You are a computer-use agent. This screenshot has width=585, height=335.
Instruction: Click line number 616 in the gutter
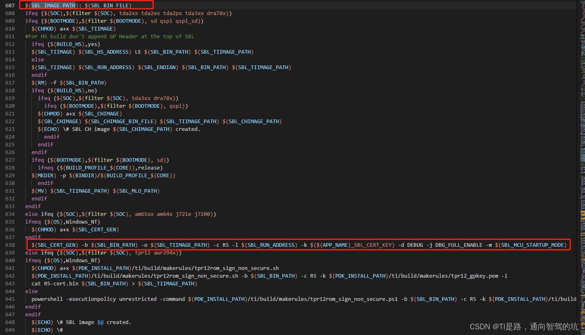[x=10, y=75]
